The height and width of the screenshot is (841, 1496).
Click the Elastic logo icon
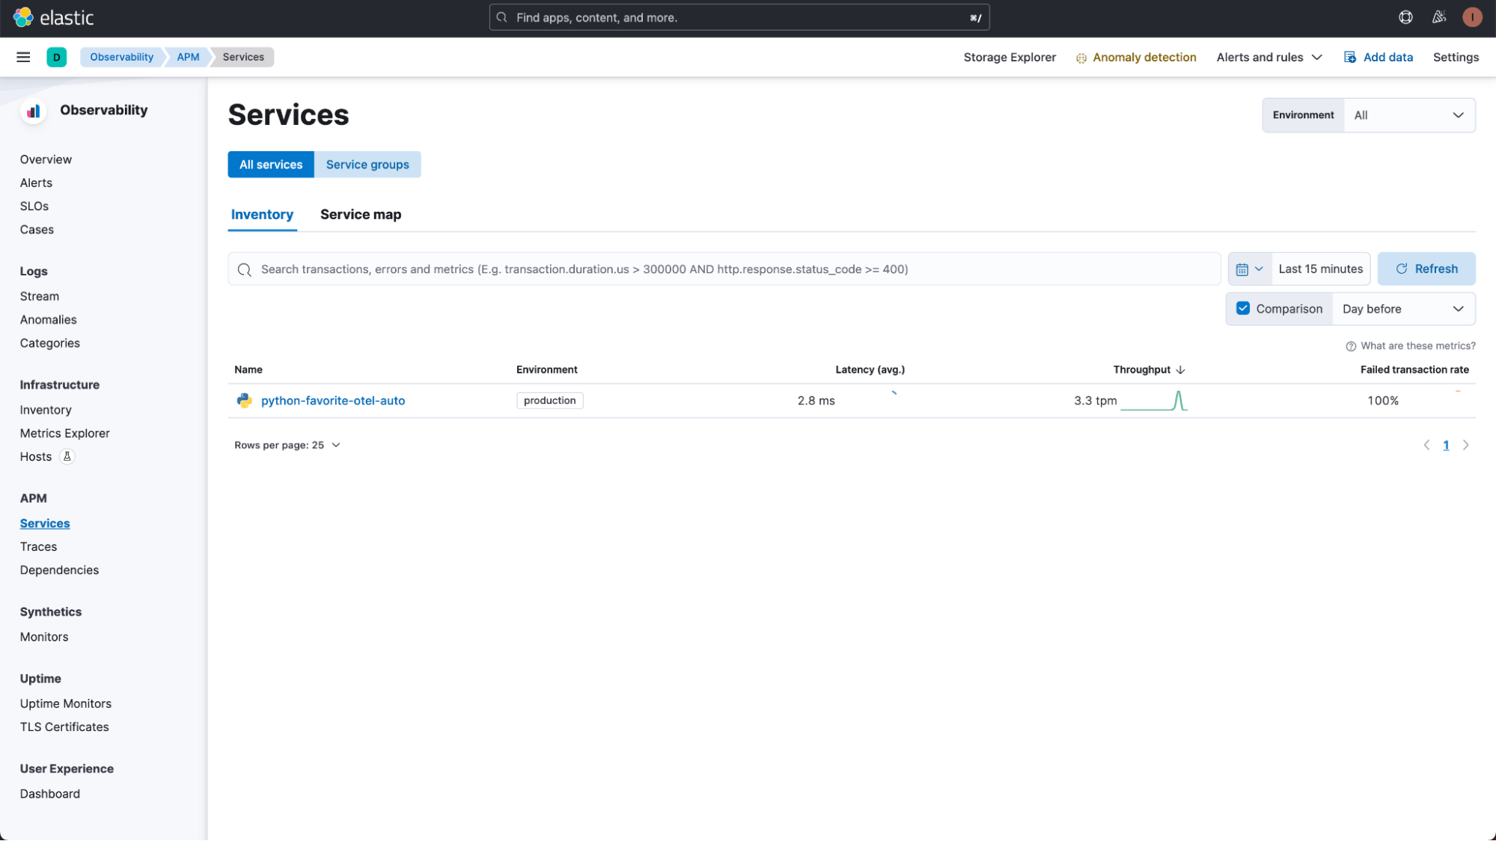coord(23,17)
